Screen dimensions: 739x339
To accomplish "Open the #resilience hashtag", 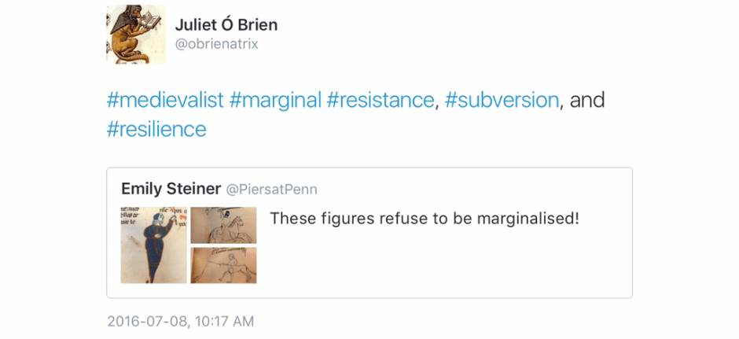I will pyautogui.click(x=156, y=129).
